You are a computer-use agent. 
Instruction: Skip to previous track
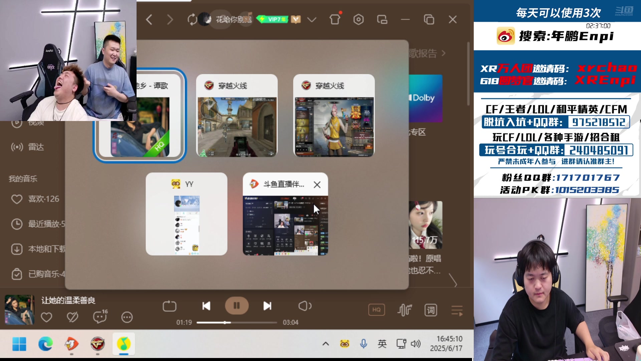pos(206,306)
